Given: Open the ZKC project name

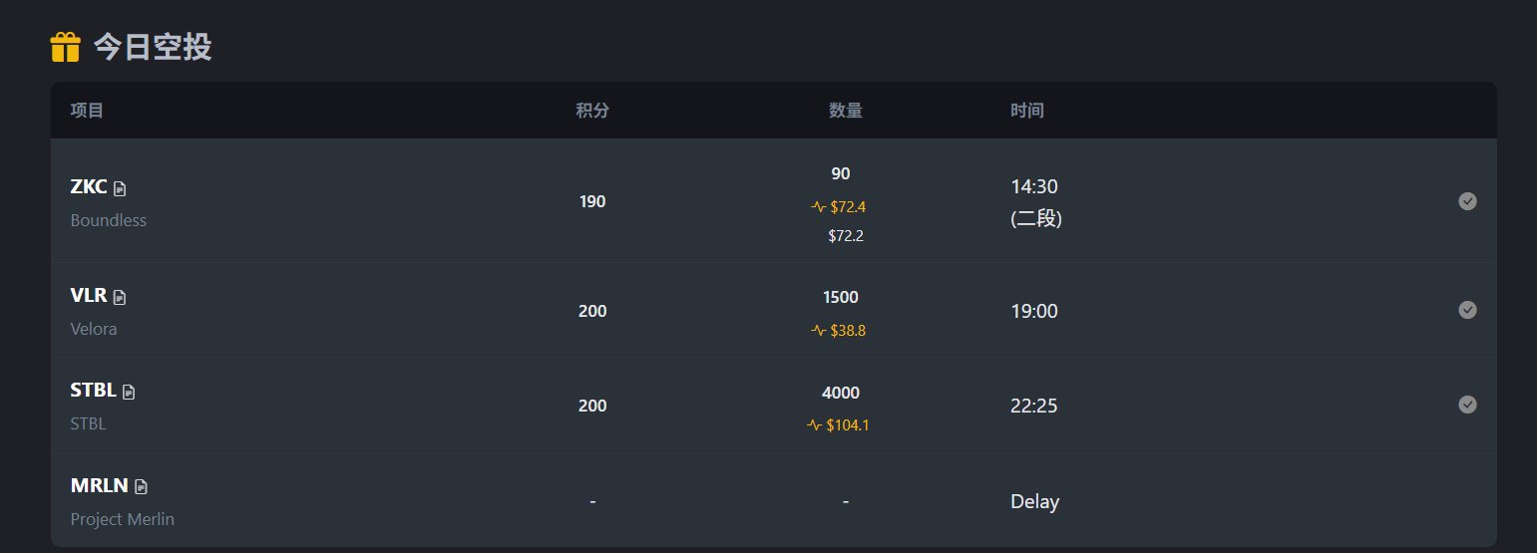Looking at the screenshot, I should (89, 187).
